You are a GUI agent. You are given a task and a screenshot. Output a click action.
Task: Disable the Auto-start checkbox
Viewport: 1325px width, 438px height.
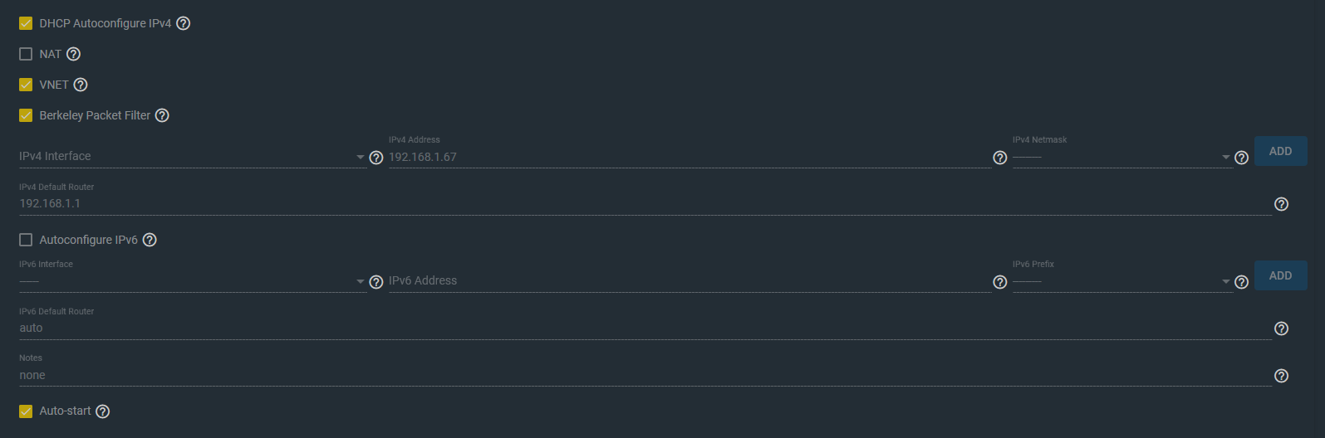point(26,411)
